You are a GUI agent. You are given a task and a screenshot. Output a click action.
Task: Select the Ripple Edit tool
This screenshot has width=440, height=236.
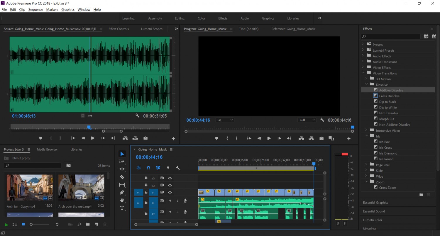122,169
